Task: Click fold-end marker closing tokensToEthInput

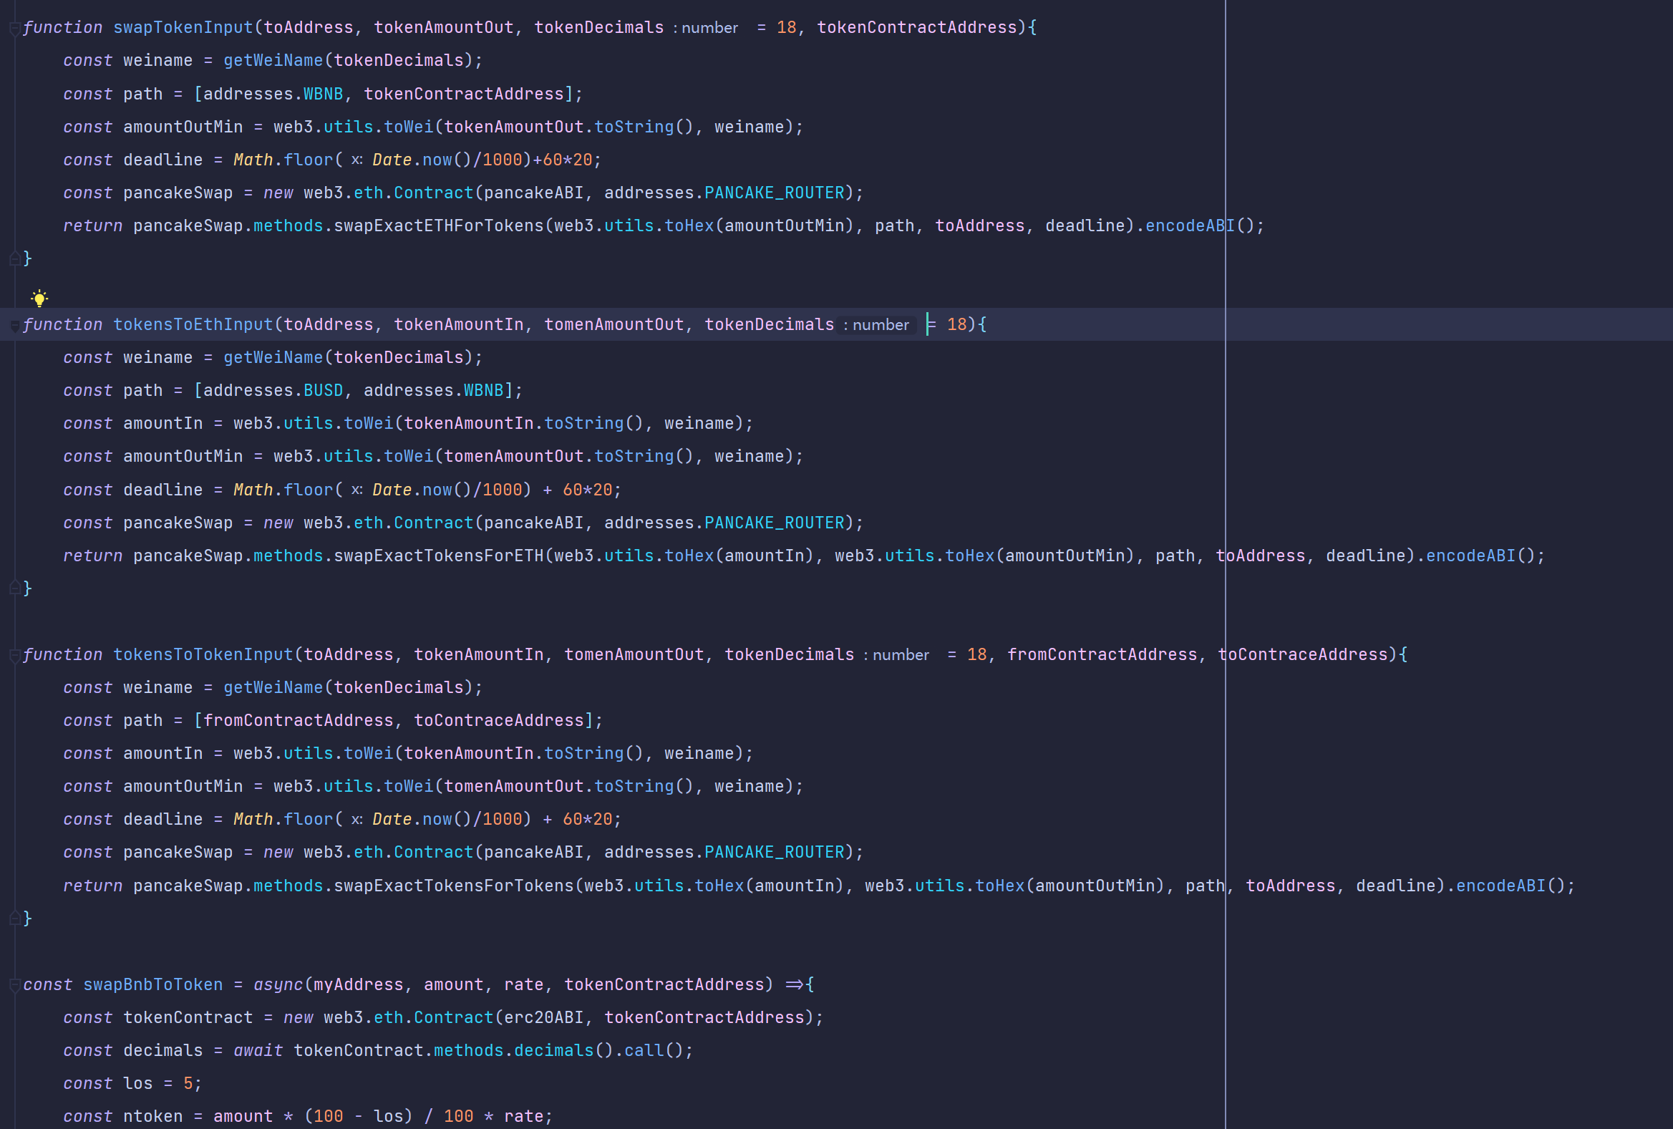Action: tap(14, 588)
